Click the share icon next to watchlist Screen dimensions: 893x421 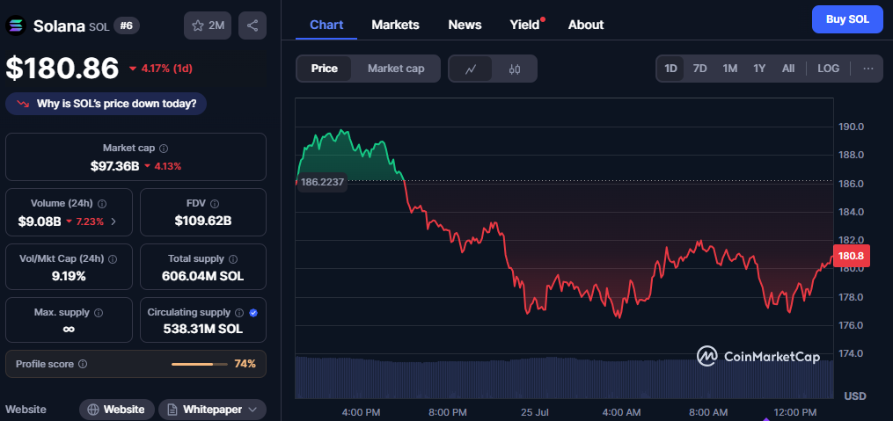click(253, 25)
